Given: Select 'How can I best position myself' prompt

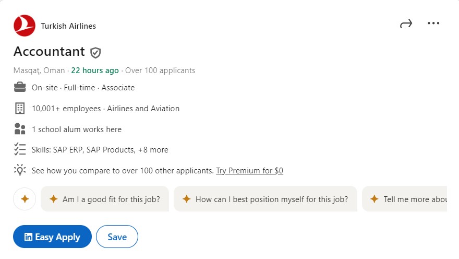Looking at the screenshot, I should pyautogui.click(x=265, y=199).
